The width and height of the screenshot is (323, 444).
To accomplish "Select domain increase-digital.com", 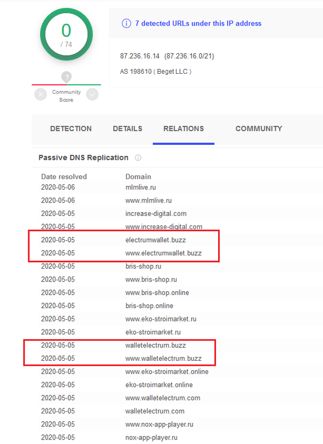I will click(156, 214).
